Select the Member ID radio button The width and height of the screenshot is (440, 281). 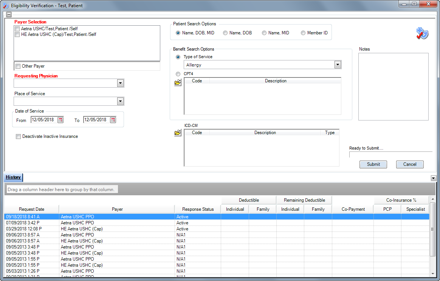click(x=303, y=33)
